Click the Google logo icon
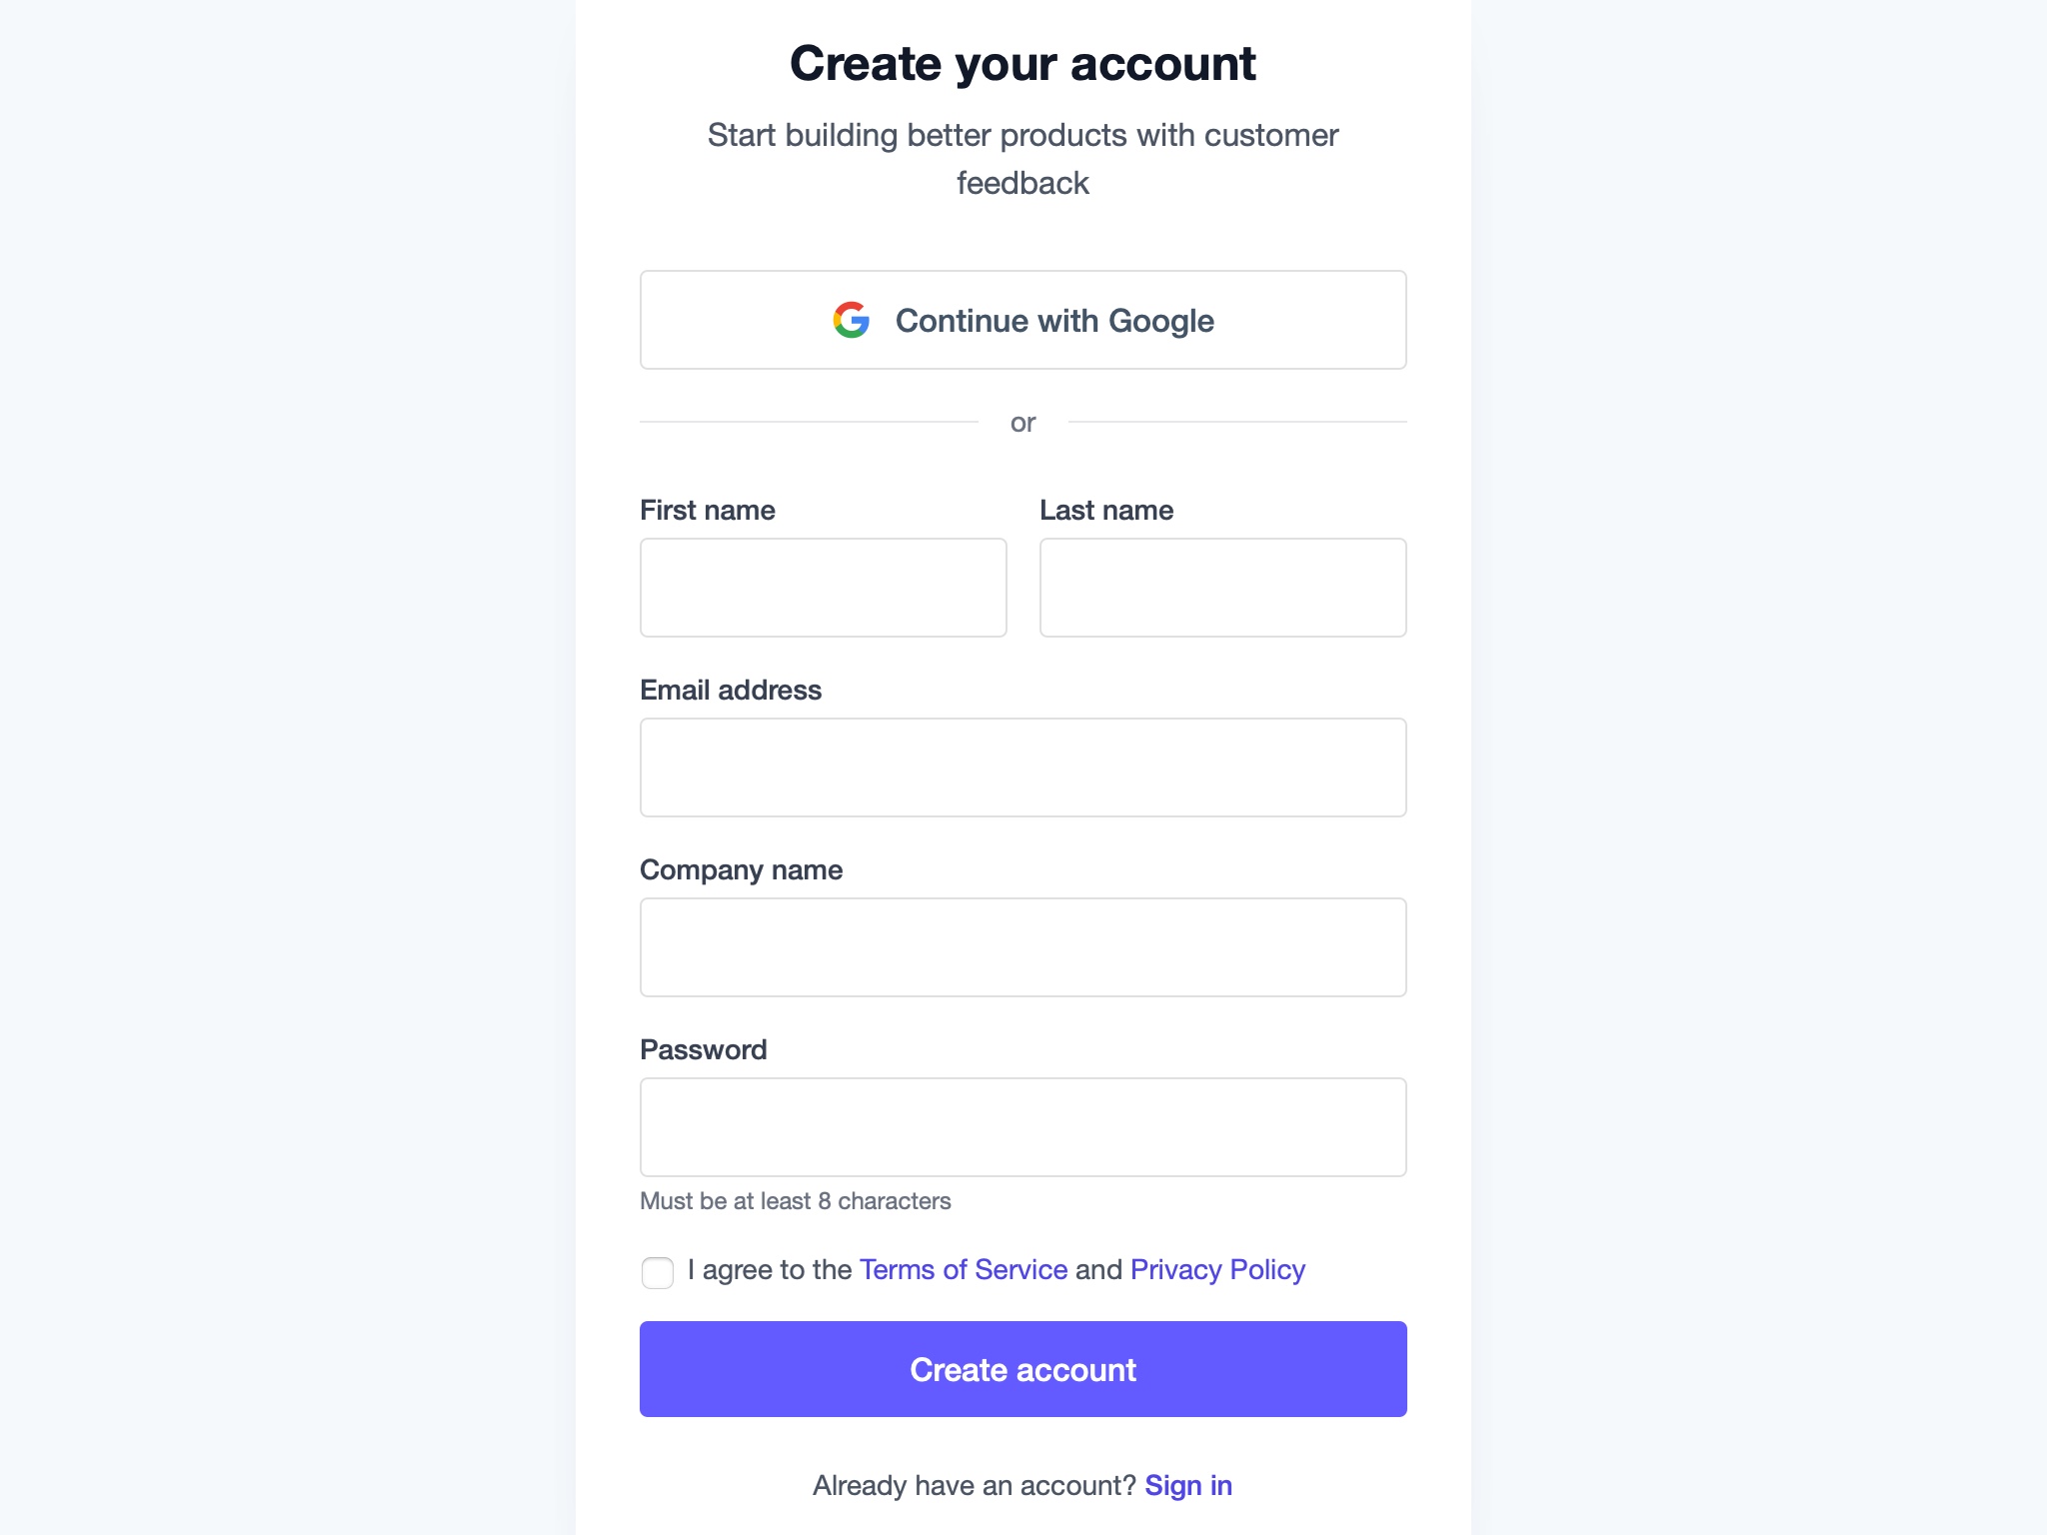Screen dimensions: 2047x1535 pos(851,320)
